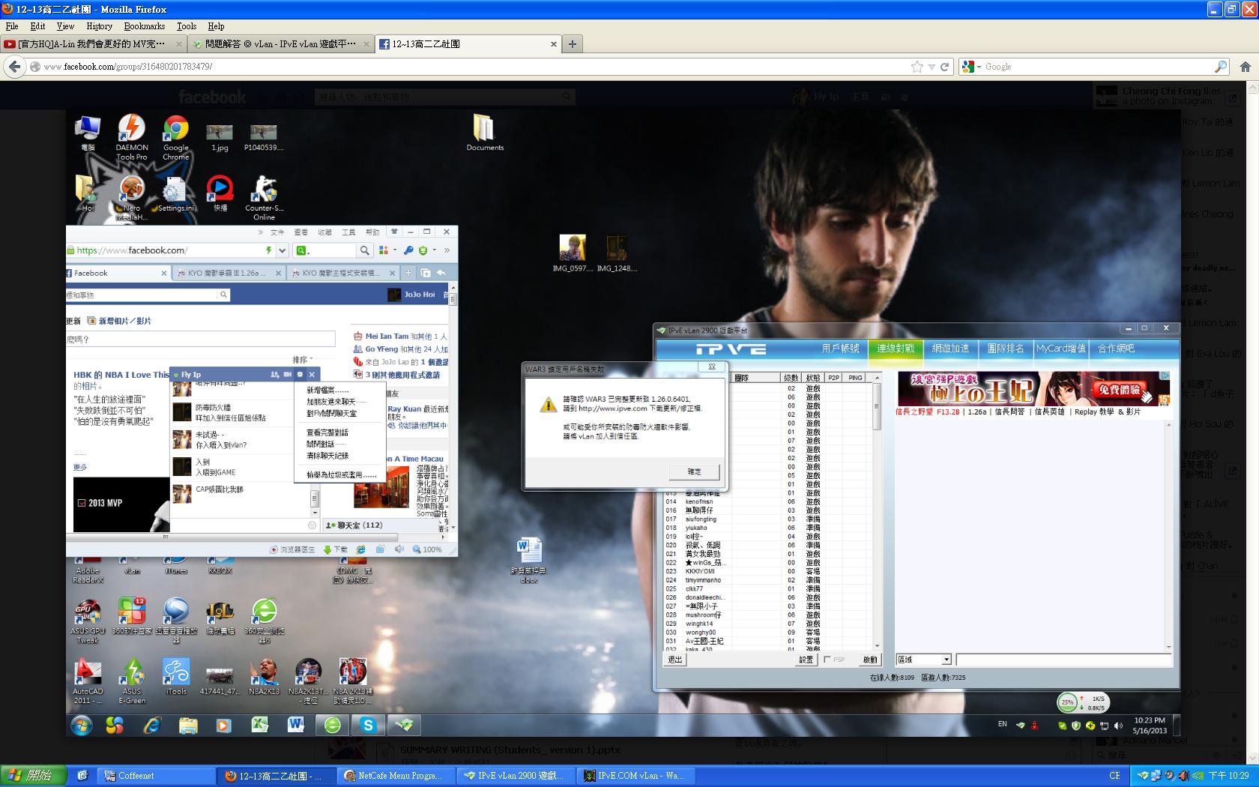Click the reload page icon in address bar
This screenshot has width=1259, height=787.
tap(945, 67)
